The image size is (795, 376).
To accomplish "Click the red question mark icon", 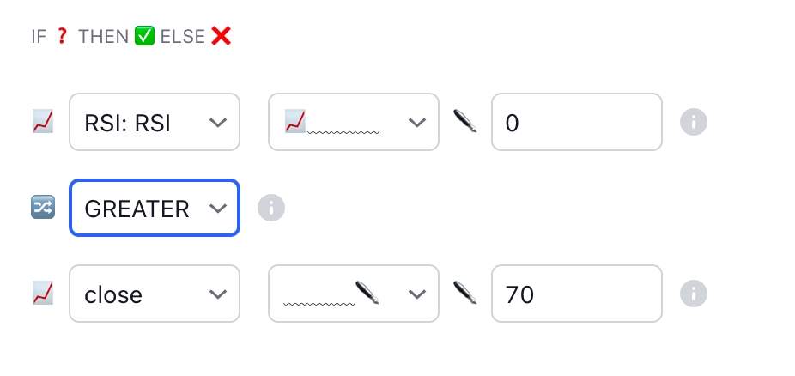I will 61,37.
